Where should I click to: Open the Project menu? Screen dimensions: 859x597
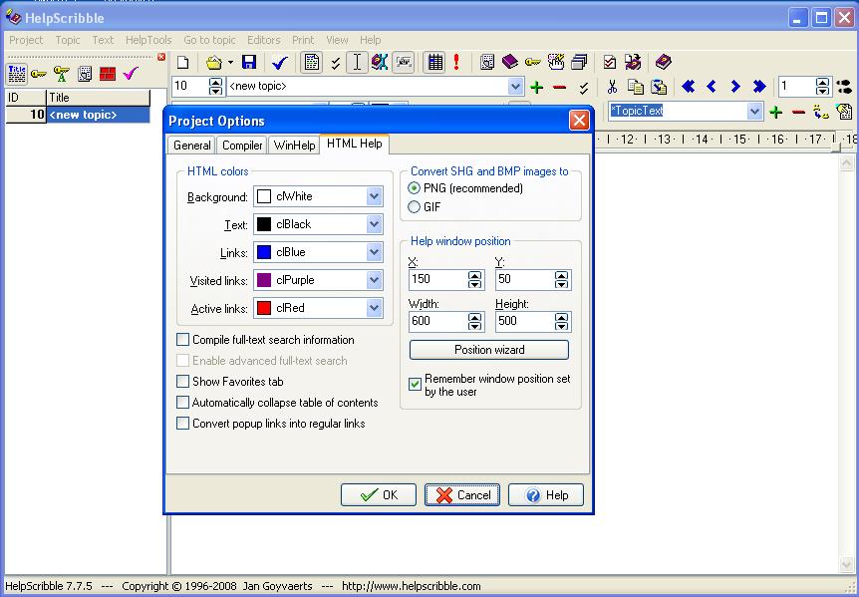[x=26, y=40]
